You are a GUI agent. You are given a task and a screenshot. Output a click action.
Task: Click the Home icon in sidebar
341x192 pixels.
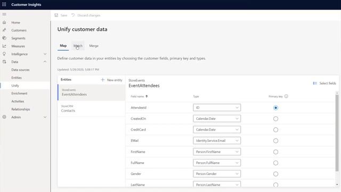point(4,22)
